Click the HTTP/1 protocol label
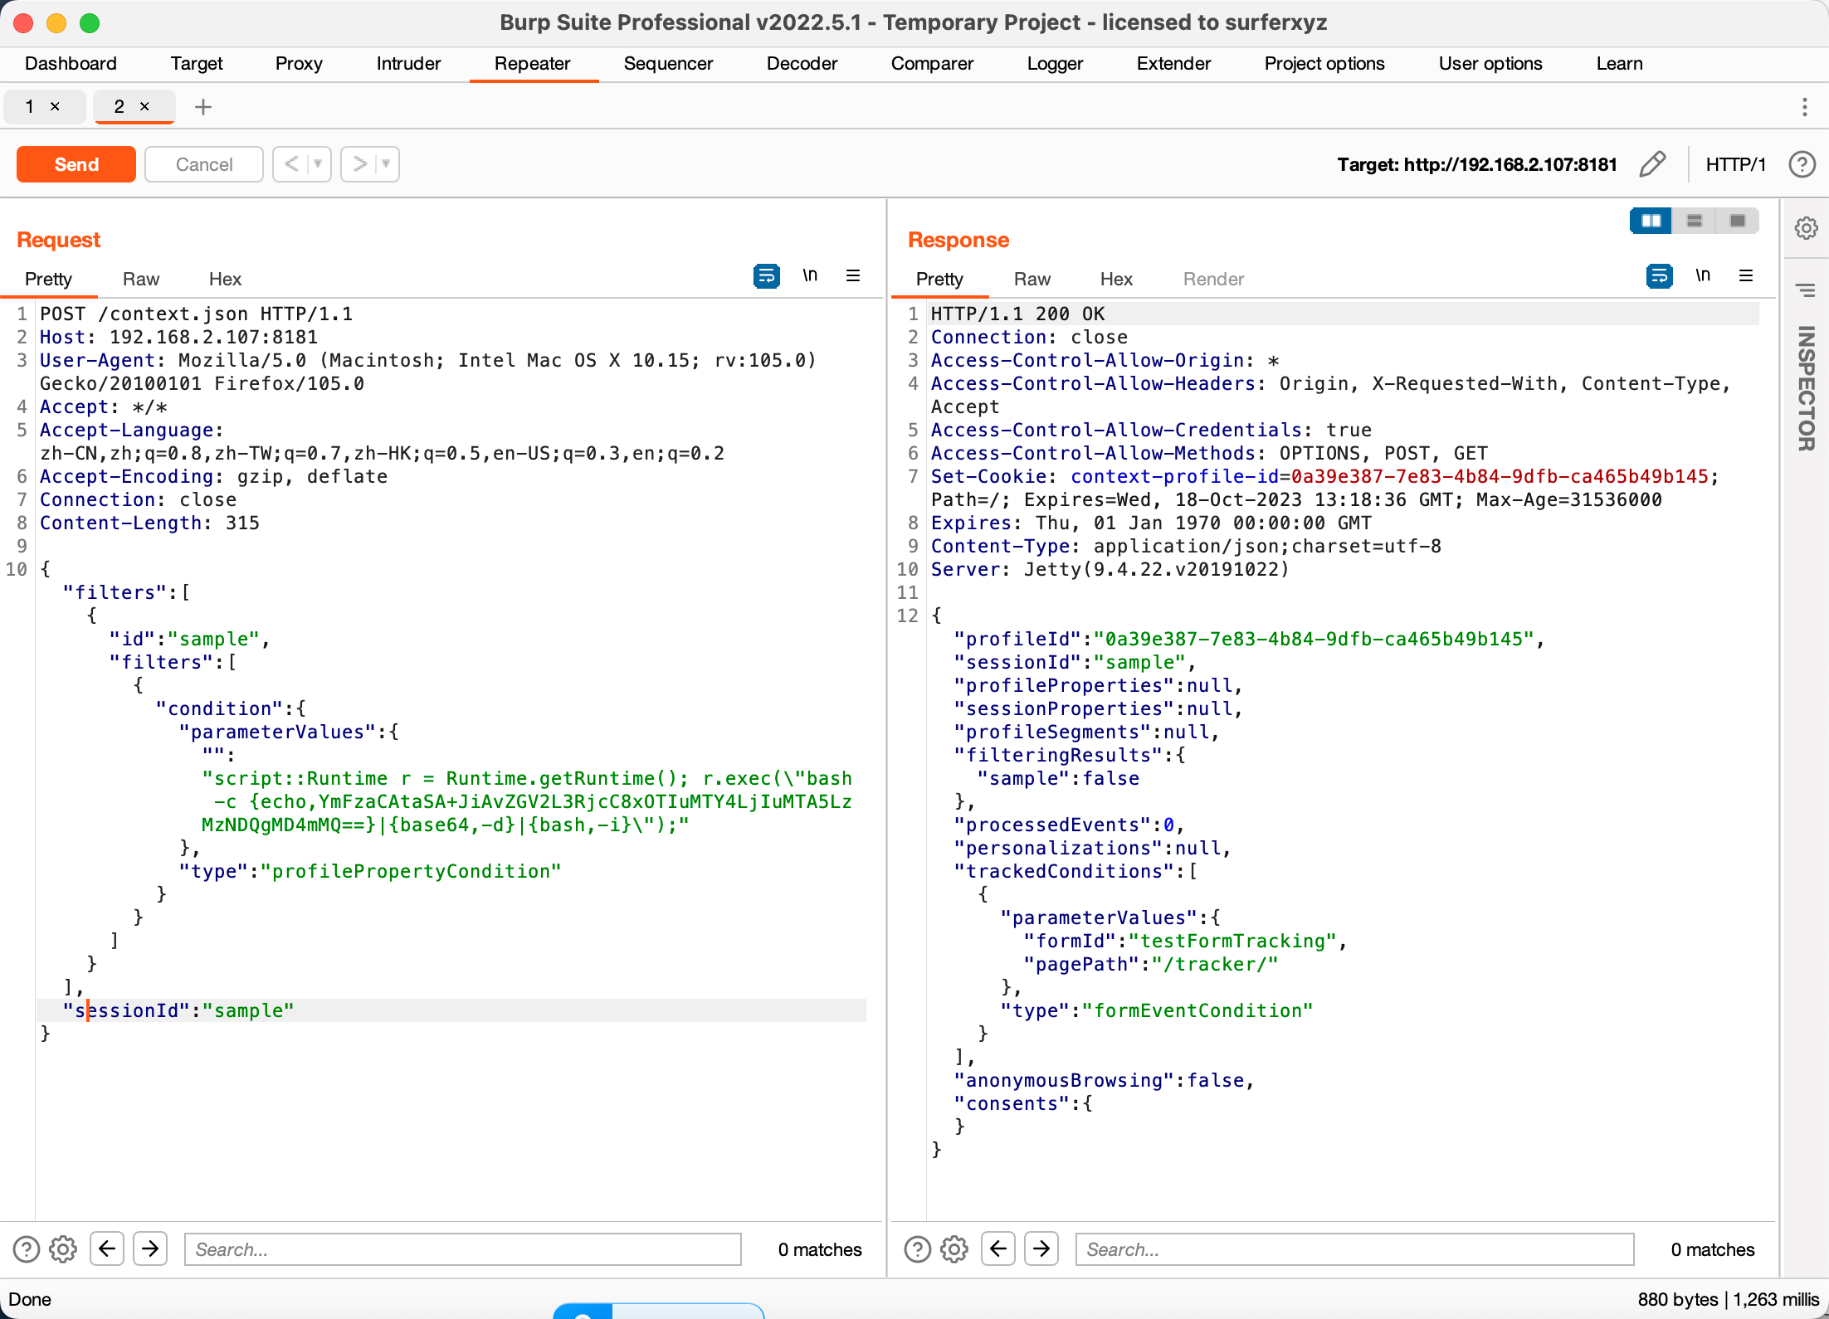The height and width of the screenshot is (1319, 1829). point(1735,164)
